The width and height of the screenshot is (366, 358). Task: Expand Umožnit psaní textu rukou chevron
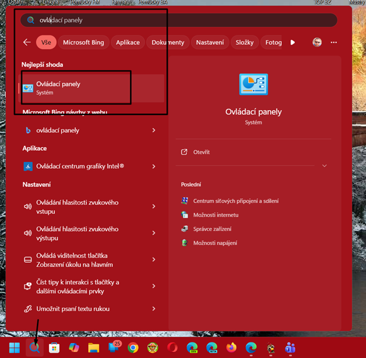click(153, 309)
